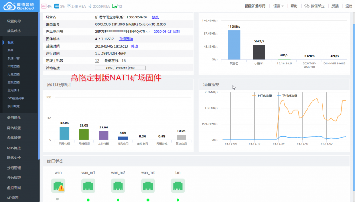The width and height of the screenshot is (355, 202).
Task: Click the wan_m1 port icon
Action: [x=88, y=186]
